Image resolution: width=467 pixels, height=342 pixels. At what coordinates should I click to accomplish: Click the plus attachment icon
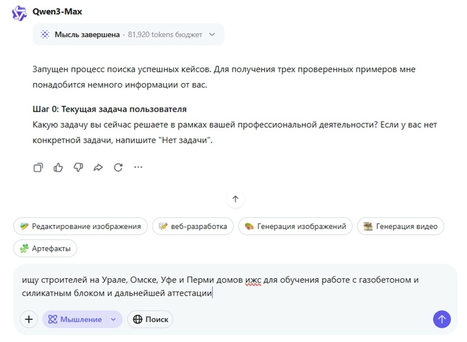tap(29, 319)
